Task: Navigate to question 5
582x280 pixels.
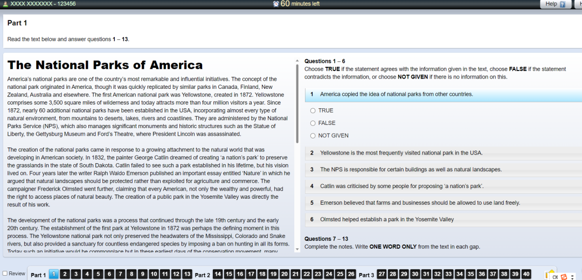Action: tap(98, 275)
